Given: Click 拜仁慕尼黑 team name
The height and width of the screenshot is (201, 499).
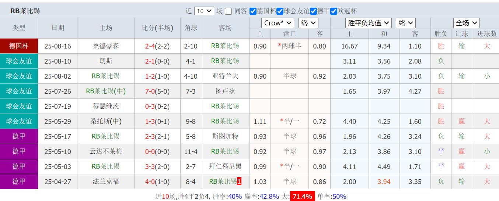Looking at the screenshot, I should 225,166.
